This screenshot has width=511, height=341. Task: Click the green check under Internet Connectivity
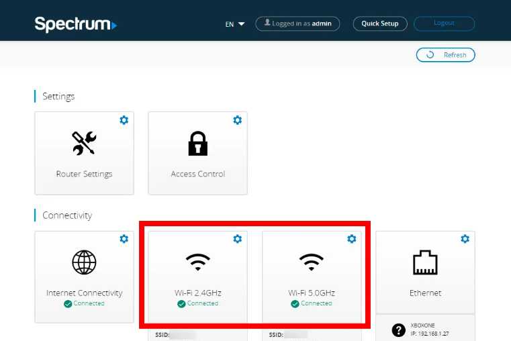coord(68,304)
